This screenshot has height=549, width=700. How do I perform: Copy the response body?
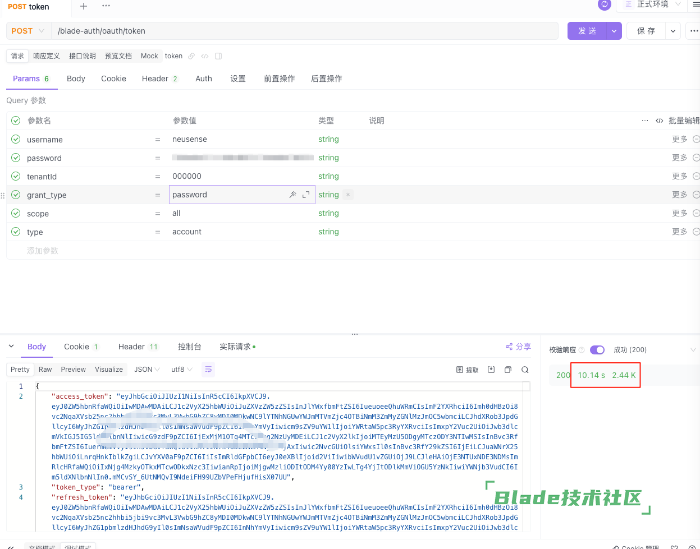click(508, 370)
